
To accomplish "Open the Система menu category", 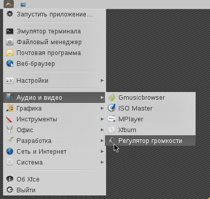I will [x=54, y=162].
